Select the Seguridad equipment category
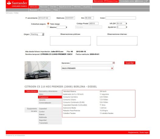This screenshot has height=139, width=160. click(50, 120)
